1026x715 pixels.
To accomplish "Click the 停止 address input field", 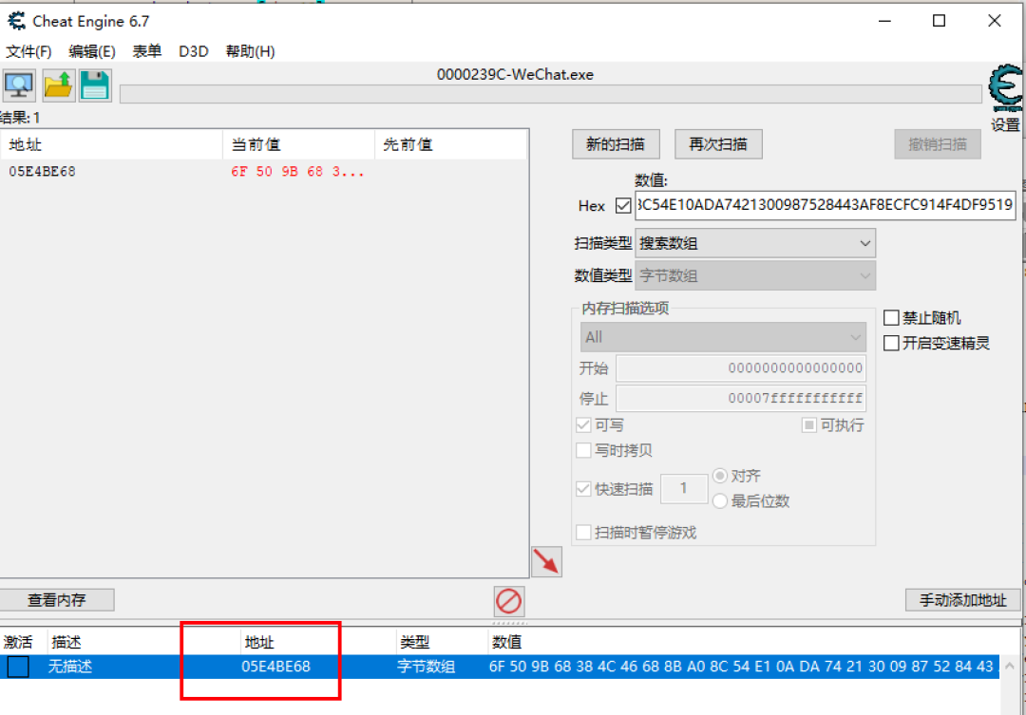I will click(741, 398).
